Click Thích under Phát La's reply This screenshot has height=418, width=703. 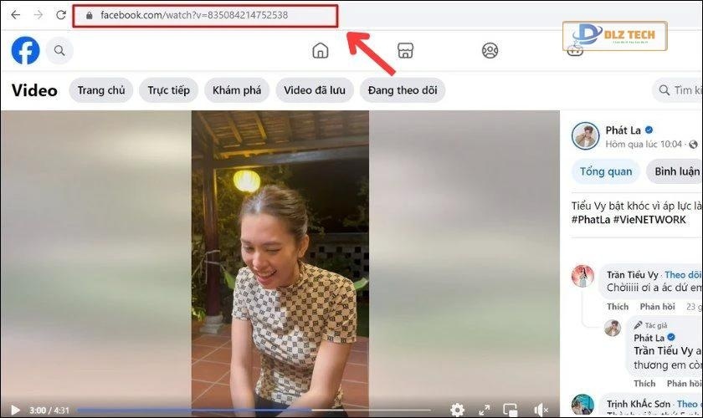click(644, 383)
